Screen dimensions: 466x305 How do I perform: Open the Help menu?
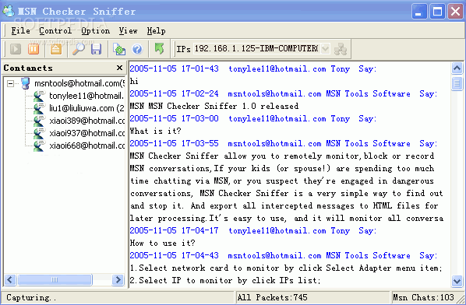pyautogui.click(x=156, y=30)
